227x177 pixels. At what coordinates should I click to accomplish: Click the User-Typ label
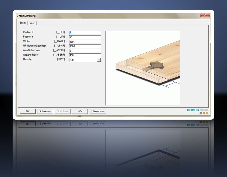[28, 59]
